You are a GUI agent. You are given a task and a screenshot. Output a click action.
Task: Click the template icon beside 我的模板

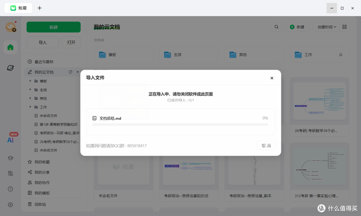tap(30, 193)
